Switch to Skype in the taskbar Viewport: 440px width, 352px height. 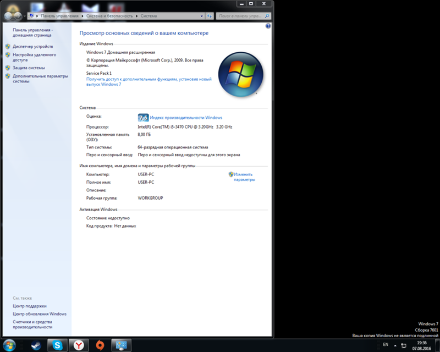tap(57, 345)
